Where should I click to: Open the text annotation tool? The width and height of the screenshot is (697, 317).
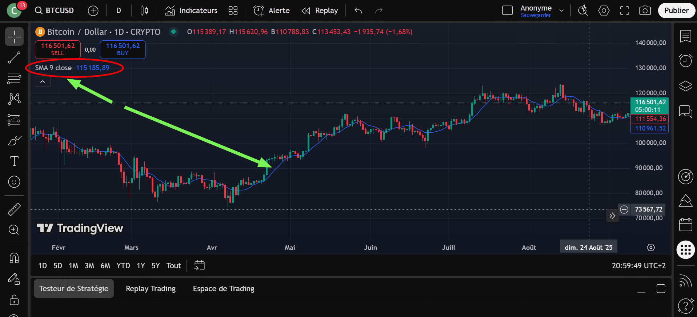(14, 161)
